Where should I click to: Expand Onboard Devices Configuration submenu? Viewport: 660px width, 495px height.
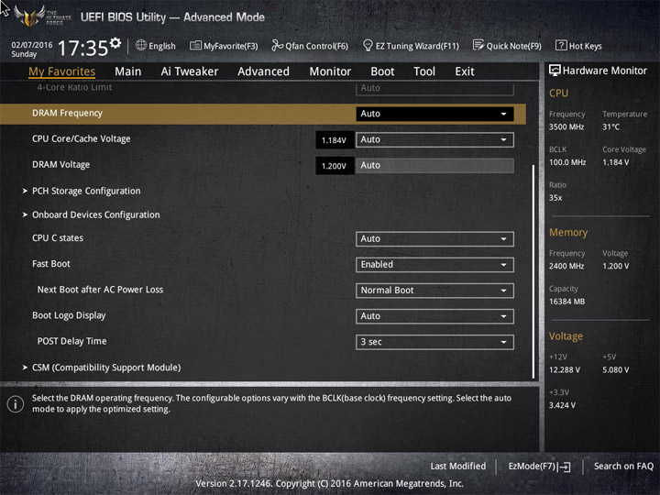[96, 214]
